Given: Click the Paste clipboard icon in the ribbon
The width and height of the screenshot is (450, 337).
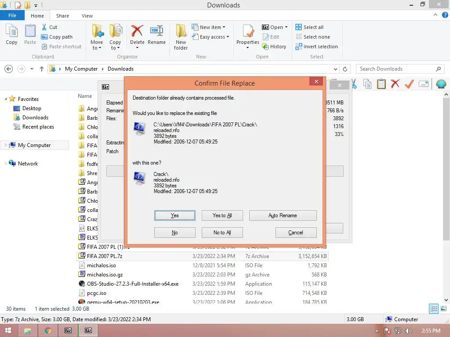Looking at the screenshot, I should point(30,31).
